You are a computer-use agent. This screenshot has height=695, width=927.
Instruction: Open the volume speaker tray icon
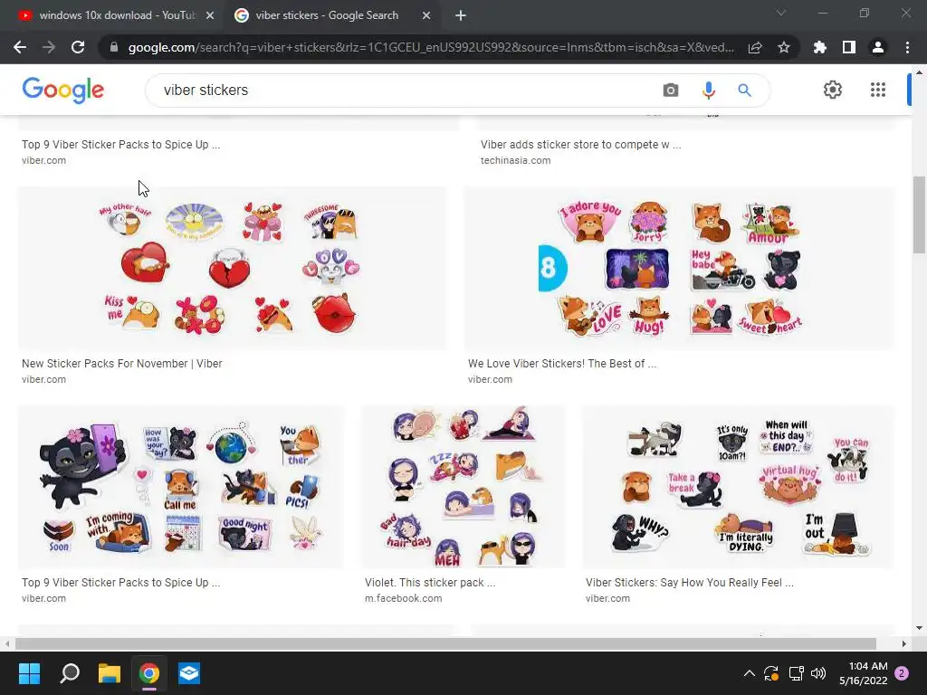tap(818, 673)
